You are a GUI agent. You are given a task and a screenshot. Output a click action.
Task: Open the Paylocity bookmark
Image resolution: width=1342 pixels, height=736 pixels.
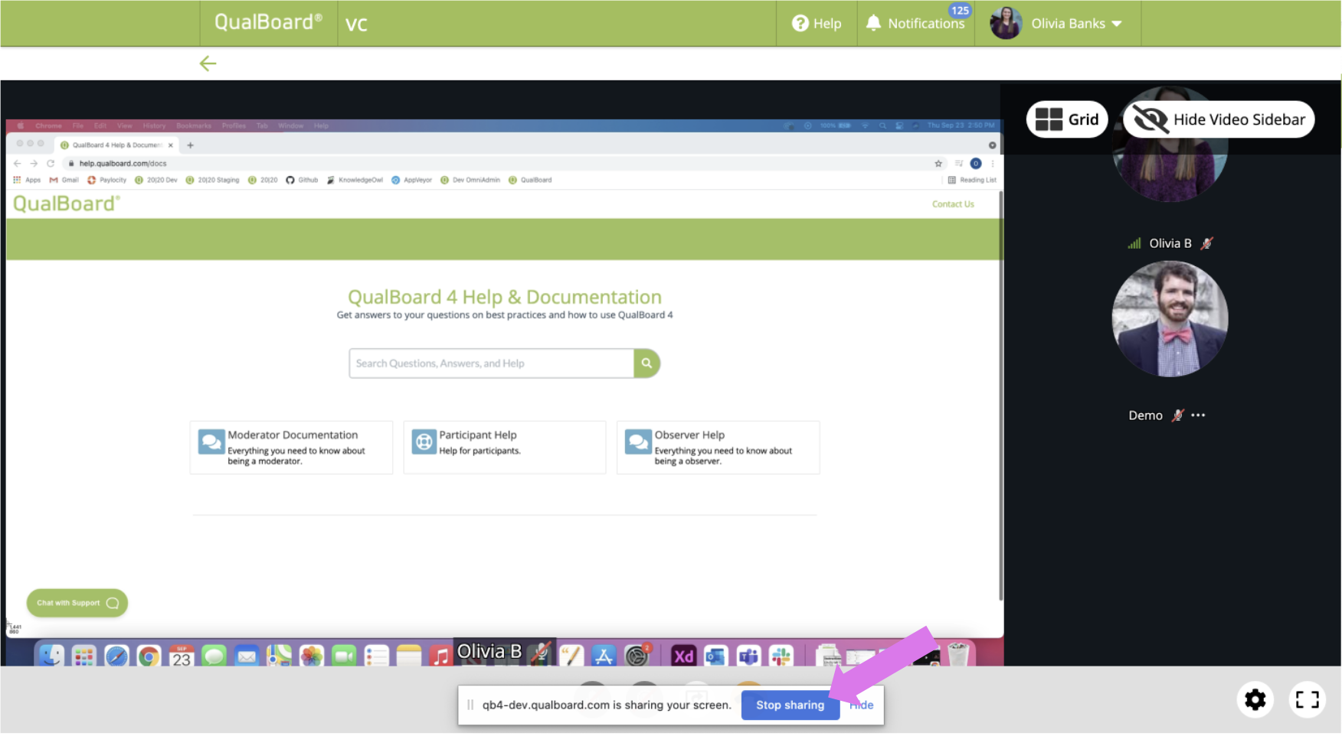coord(106,180)
